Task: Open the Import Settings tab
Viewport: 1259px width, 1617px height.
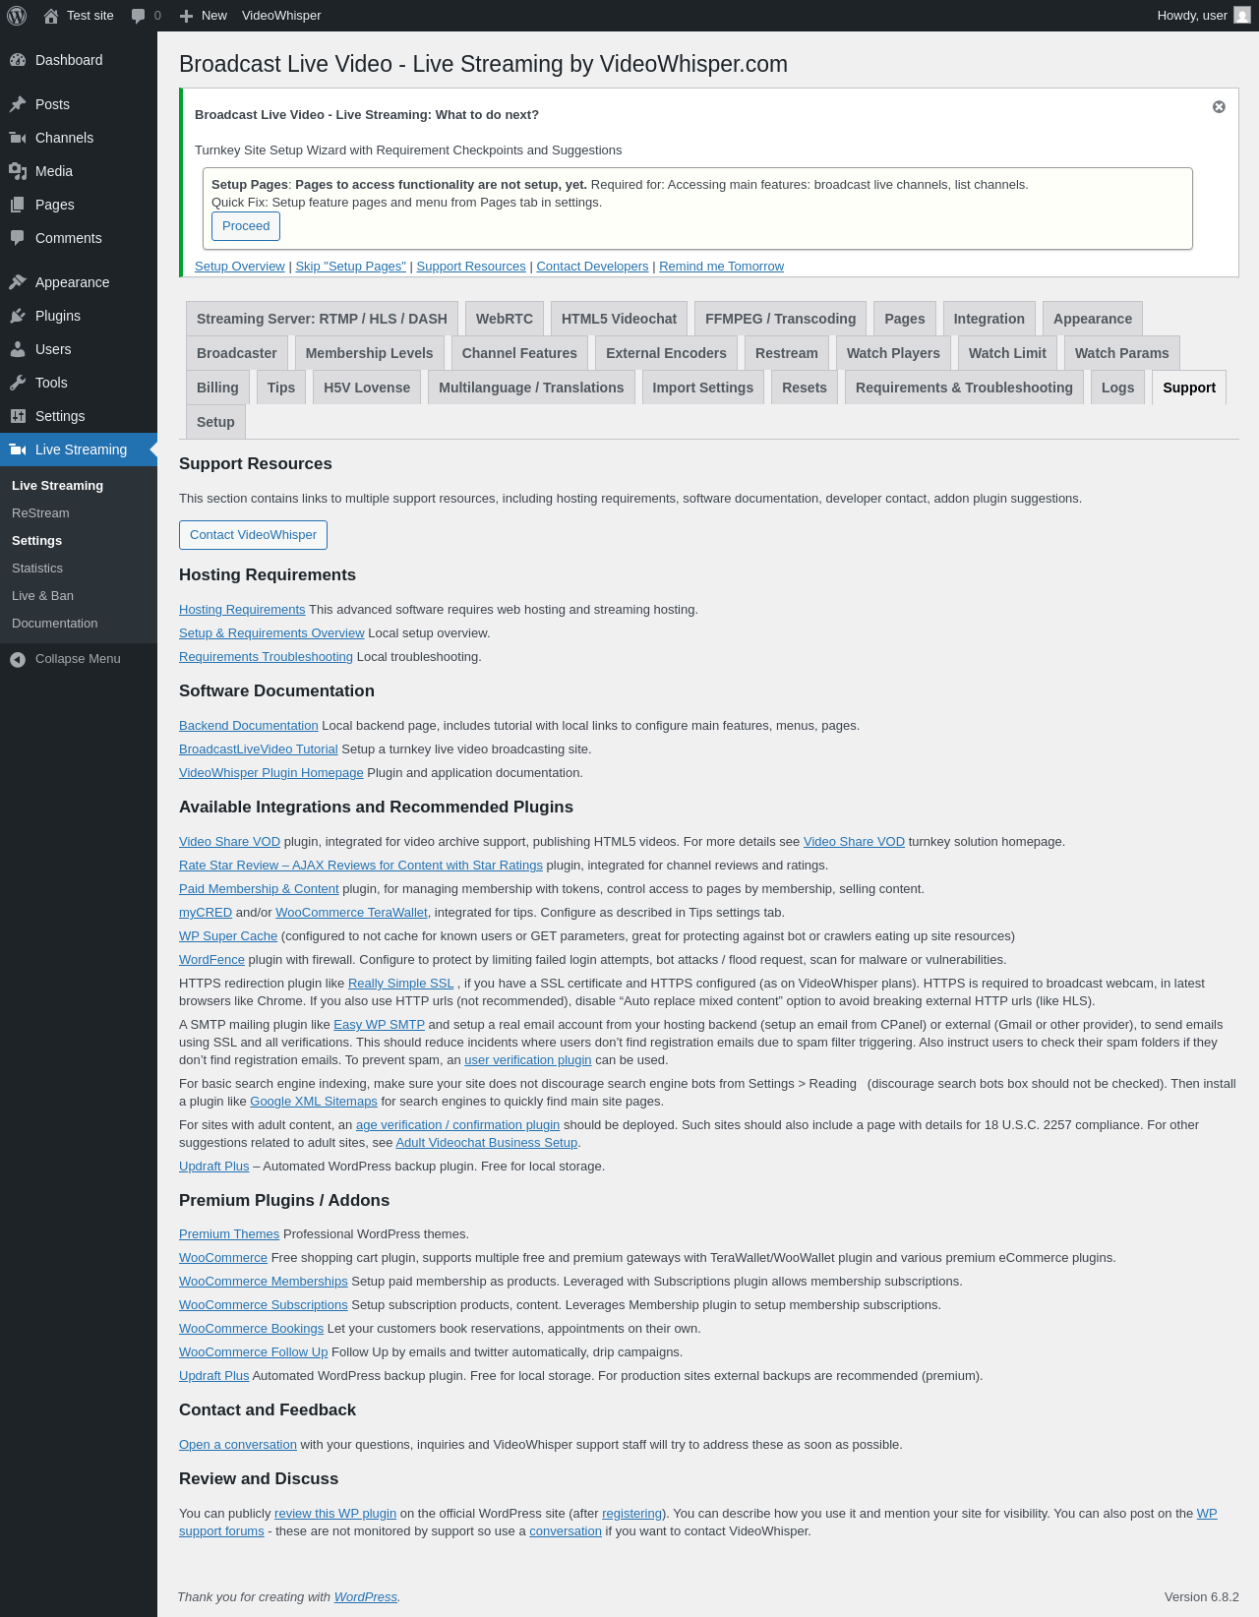Action: [702, 388]
